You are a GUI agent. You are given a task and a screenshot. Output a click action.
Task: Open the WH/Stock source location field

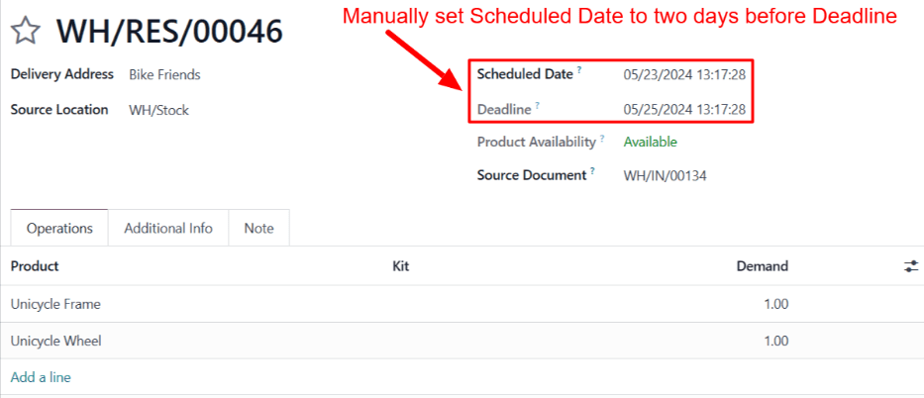158,110
